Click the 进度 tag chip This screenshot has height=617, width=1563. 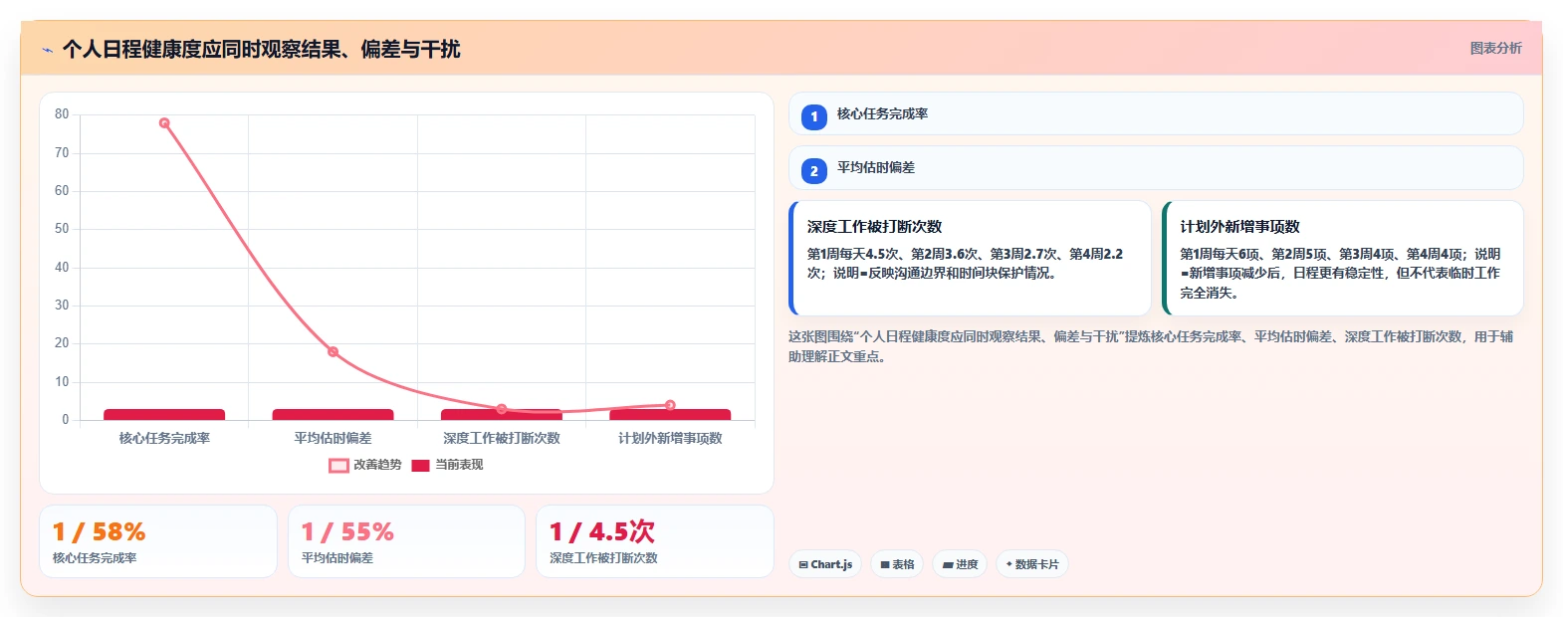click(960, 564)
